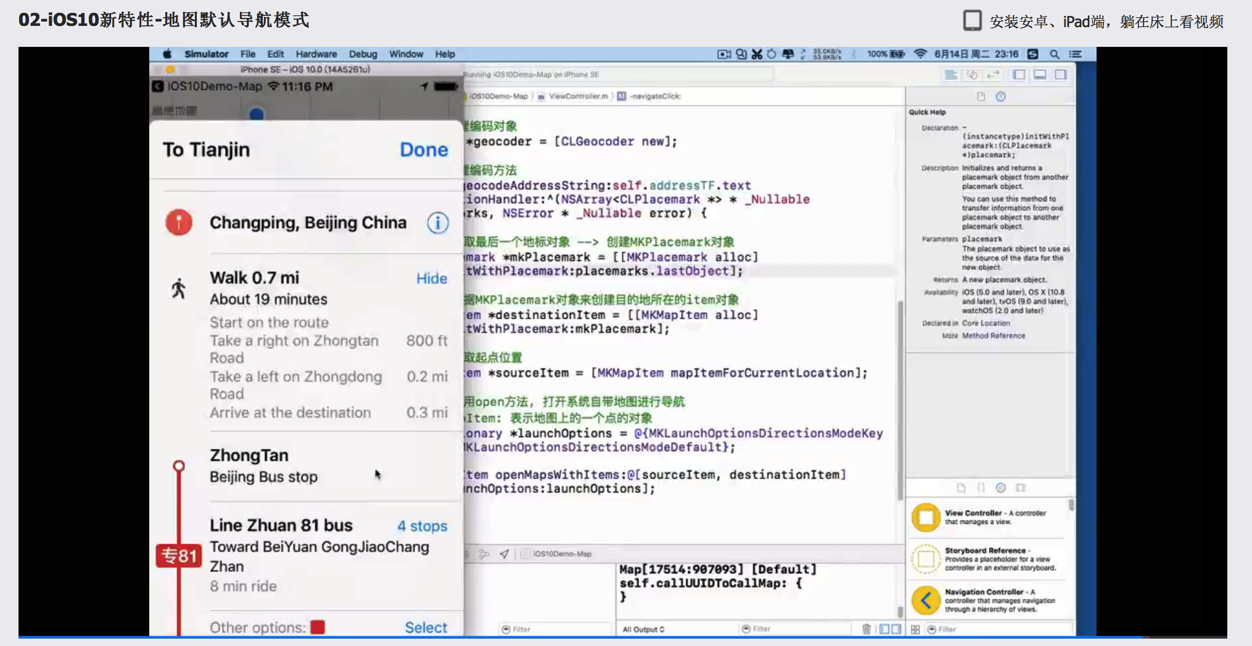
Task: Click the Wi-Fi status icon
Action: [x=920, y=54]
